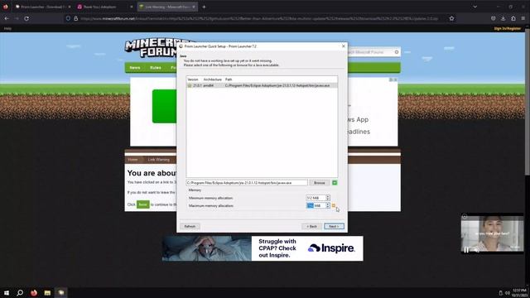This screenshot has width=530, height=298.
Task: Click the Java executable path input field
Action: click(247, 183)
